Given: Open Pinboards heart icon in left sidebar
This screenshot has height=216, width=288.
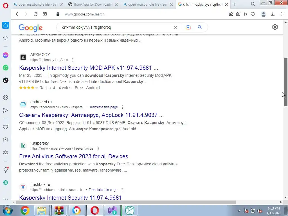Looking at the screenshot, I should pos(6,127).
